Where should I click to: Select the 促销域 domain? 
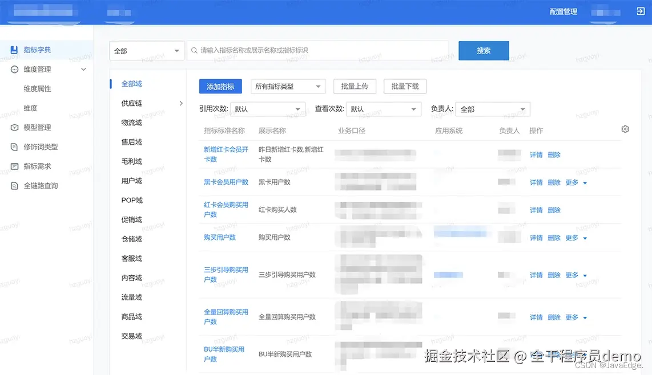(x=131, y=219)
